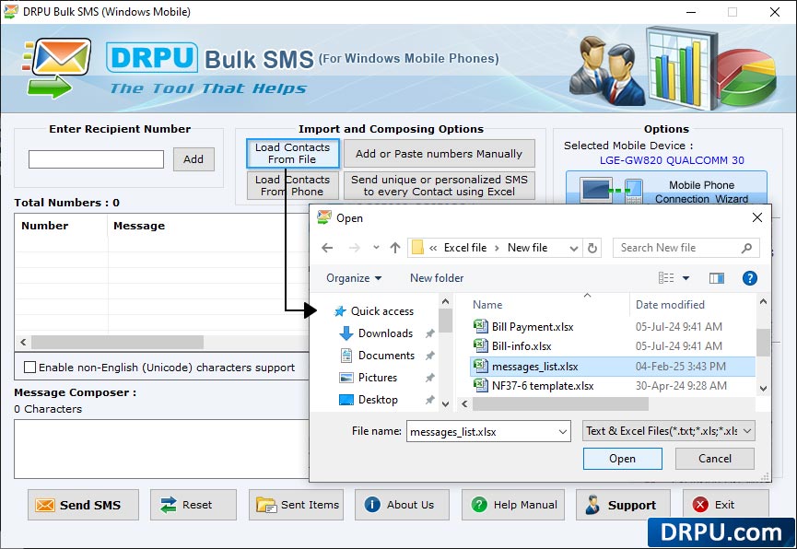Open the File name dropdown
The image size is (797, 549).
pyautogui.click(x=563, y=432)
